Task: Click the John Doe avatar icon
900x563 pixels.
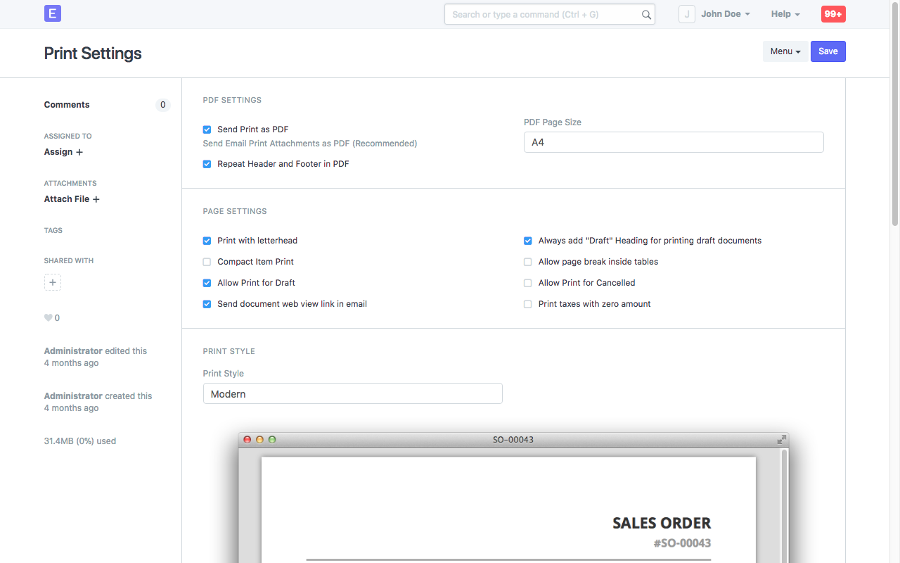Action: click(x=686, y=14)
